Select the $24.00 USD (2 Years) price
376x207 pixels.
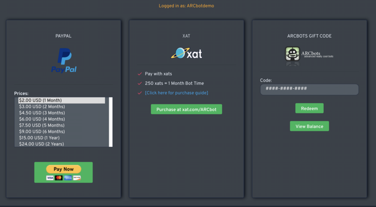click(x=62, y=144)
